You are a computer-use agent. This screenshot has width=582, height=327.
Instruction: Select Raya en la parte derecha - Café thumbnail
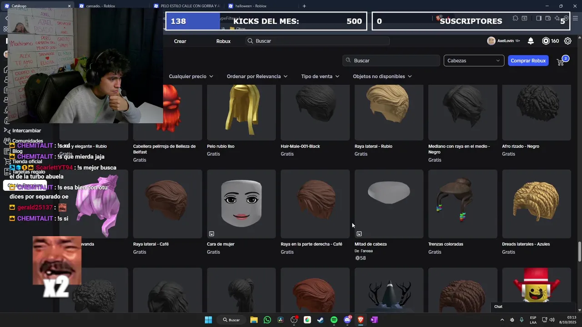(x=315, y=204)
